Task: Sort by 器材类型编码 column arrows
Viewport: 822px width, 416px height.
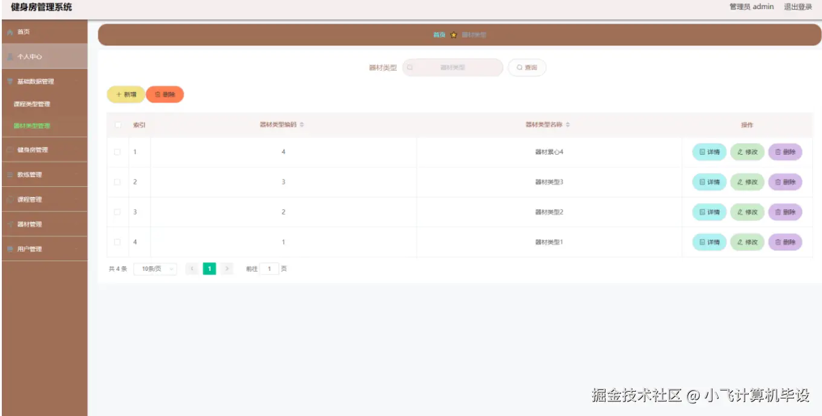Action: point(302,125)
